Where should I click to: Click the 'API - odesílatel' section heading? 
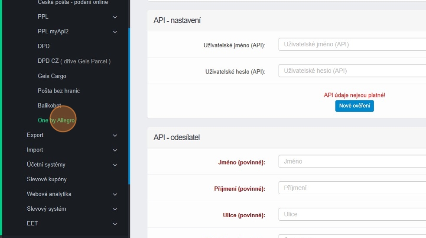[176, 137]
